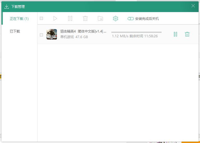Pause the 狙击精英4 download

tap(175, 34)
